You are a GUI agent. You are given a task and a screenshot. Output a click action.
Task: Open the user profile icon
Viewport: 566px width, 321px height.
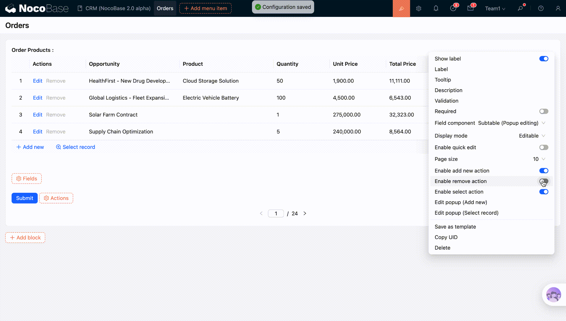[x=558, y=9]
